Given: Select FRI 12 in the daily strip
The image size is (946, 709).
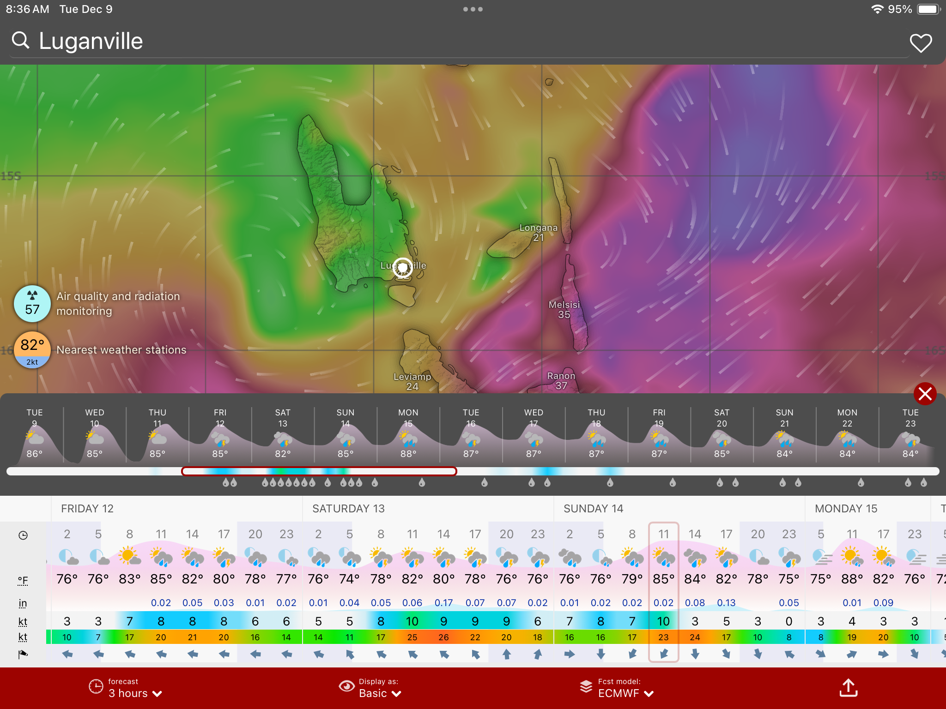Looking at the screenshot, I should [x=220, y=433].
